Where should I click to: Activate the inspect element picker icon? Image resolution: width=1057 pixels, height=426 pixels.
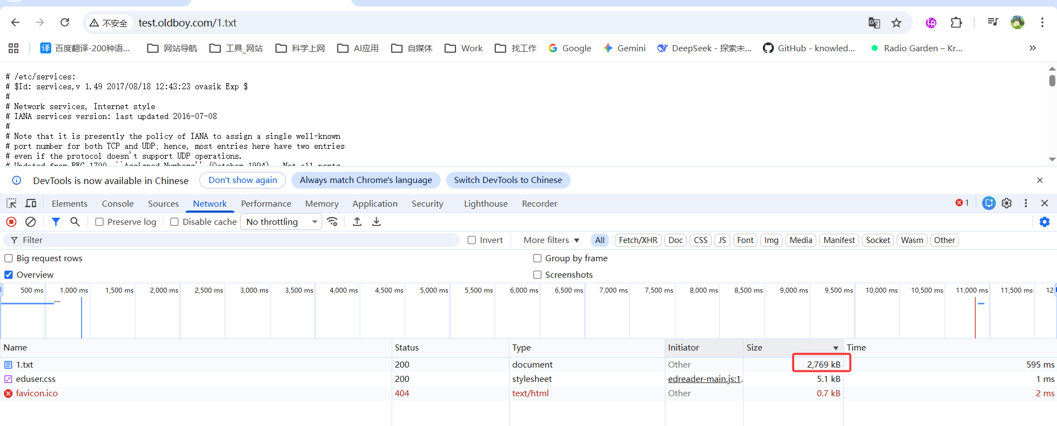click(x=12, y=203)
